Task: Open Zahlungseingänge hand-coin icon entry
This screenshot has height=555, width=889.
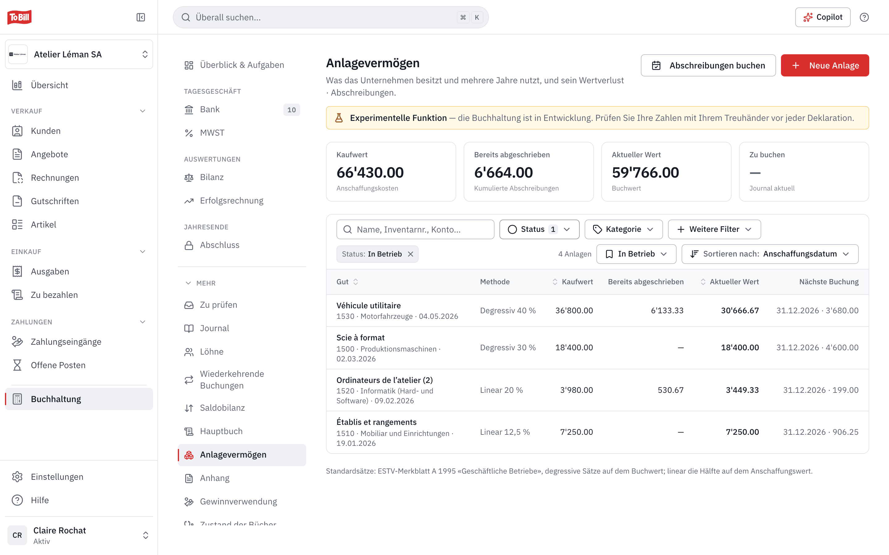Action: pyautogui.click(x=17, y=342)
